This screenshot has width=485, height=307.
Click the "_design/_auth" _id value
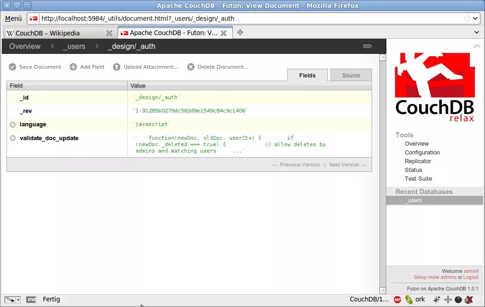click(x=156, y=97)
